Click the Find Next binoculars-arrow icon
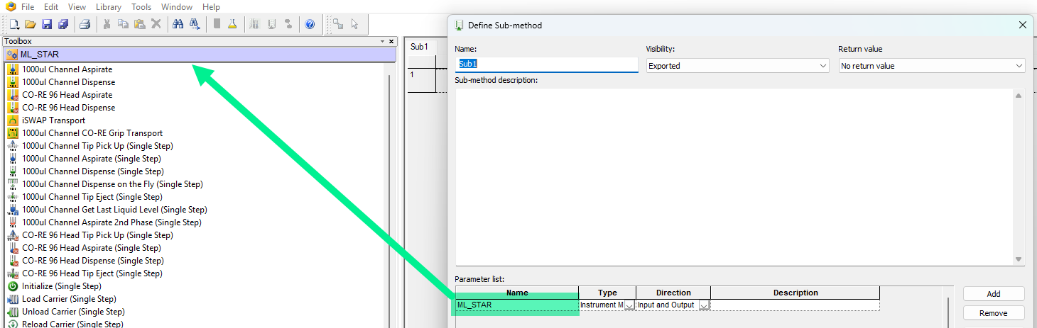This screenshot has width=1037, height=328. point(194,24)
